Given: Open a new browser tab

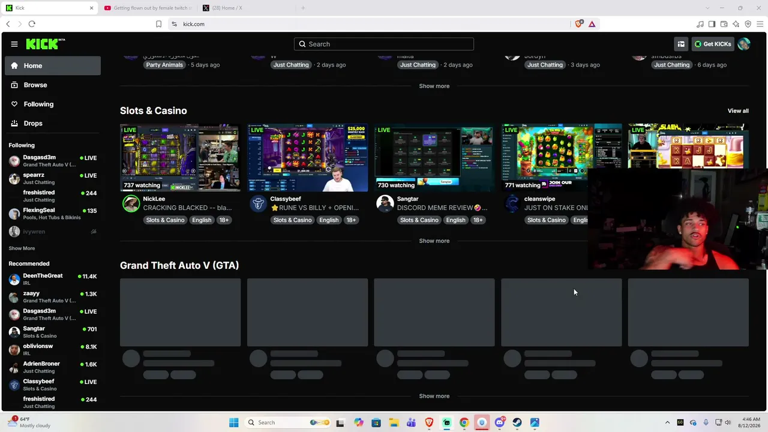Looking at the screenshot, I should pyautogui.click(x=303, y=8).
